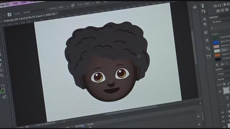This screenshot has width=230, height=129.
Task: Select the second text layer T
Action: (228, 105)
